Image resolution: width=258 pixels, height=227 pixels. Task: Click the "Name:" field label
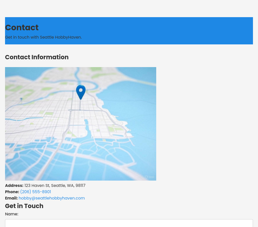tap(12, 214)
